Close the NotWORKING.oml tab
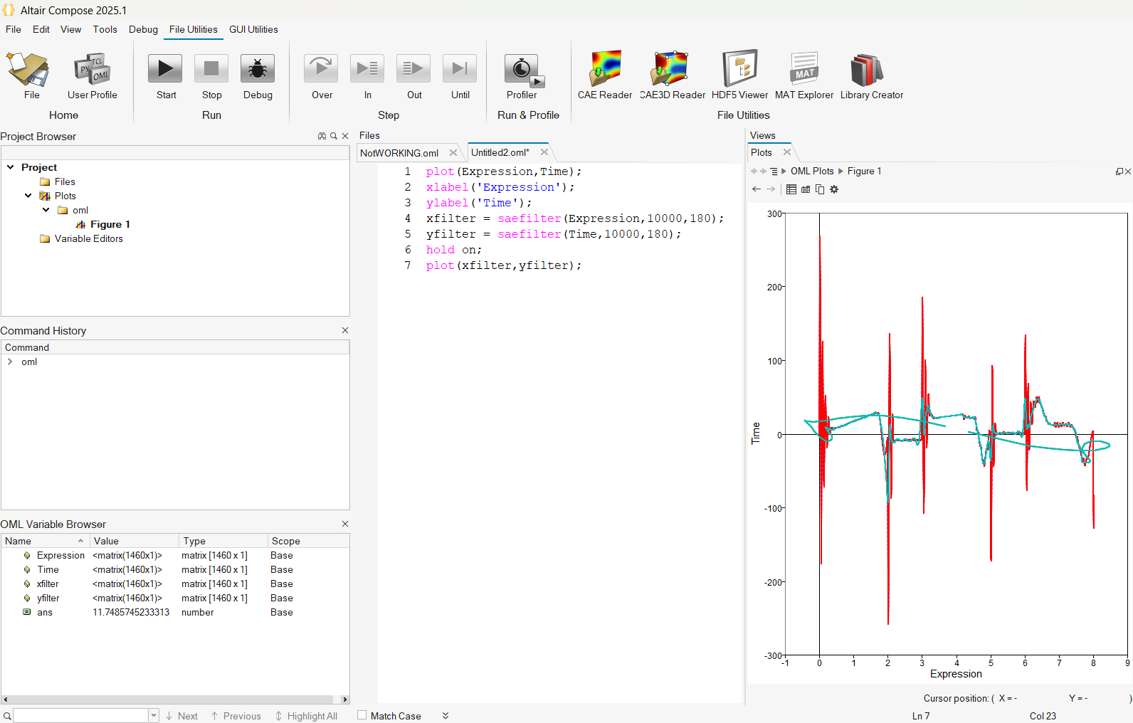The height and width of the screenshot is (723, 1133). [x=453, y=153]
